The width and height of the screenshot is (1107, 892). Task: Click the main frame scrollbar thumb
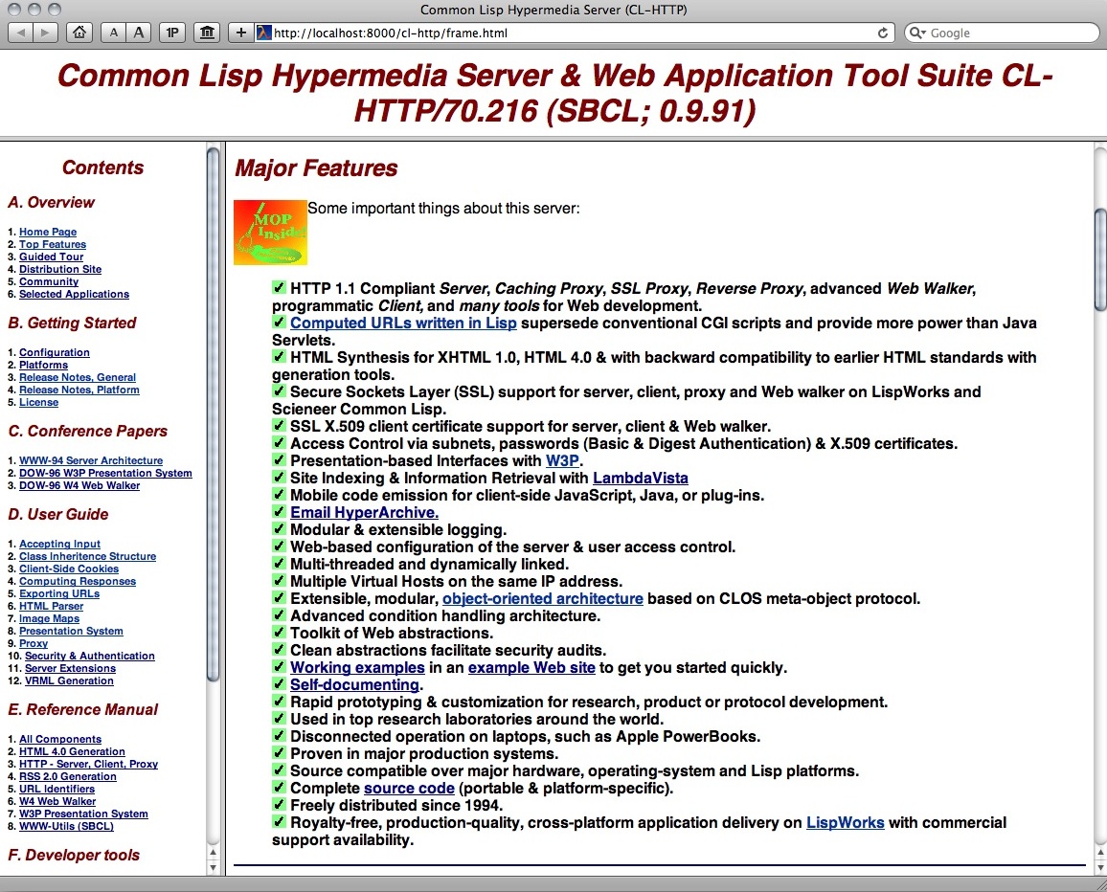(1100, 259)
